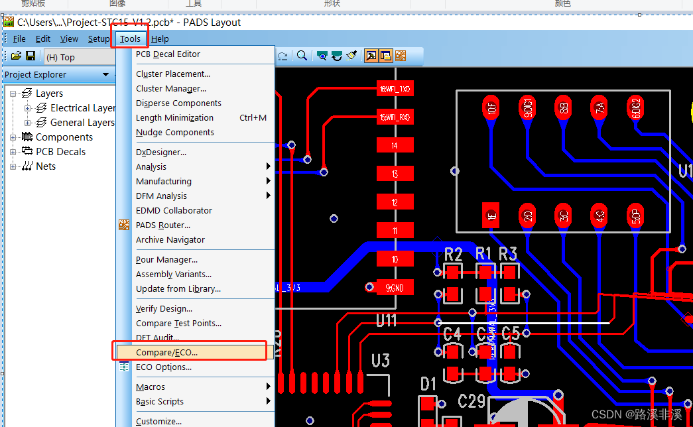This screenshot has width=693, height=427.
Task: Select the Nets tree icon
Action: (x=27, y=166)
